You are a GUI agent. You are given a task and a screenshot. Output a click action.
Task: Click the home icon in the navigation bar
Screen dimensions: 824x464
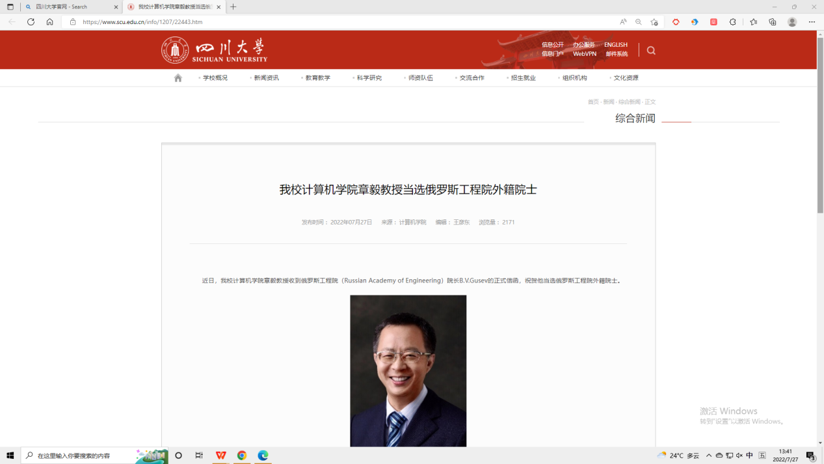[x=178, y=77]
